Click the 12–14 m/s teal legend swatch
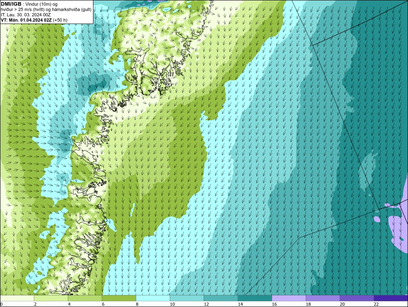Viewport: 408px width, 307px height. pyautogui.click(x=221, y=298)
